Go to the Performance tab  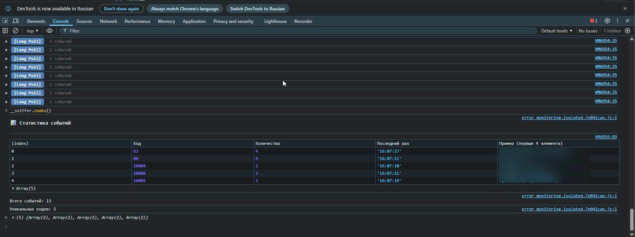click(137, 21)
